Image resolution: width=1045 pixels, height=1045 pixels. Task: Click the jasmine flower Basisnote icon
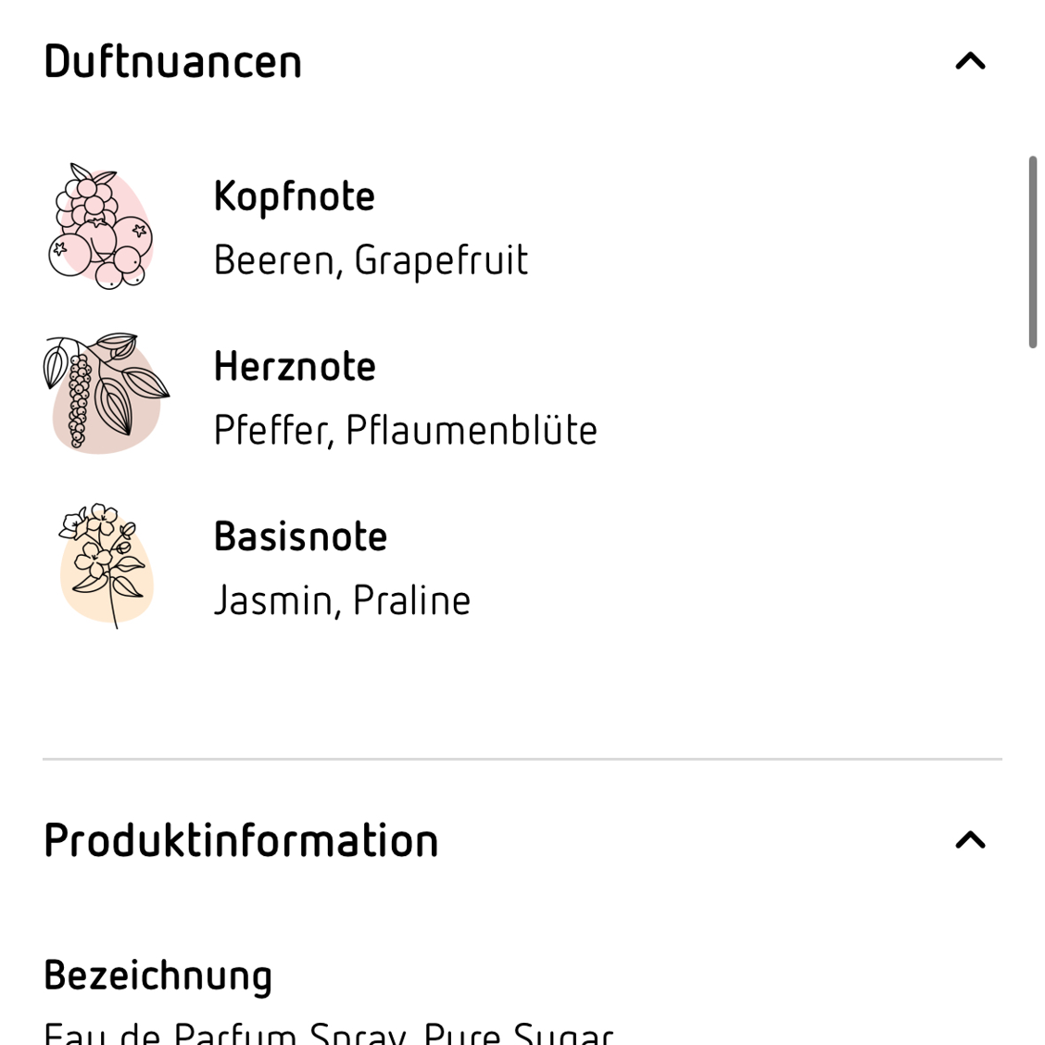(107, 565)
